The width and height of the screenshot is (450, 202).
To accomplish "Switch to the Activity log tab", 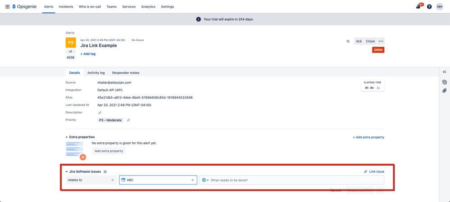I will point(96,73).
